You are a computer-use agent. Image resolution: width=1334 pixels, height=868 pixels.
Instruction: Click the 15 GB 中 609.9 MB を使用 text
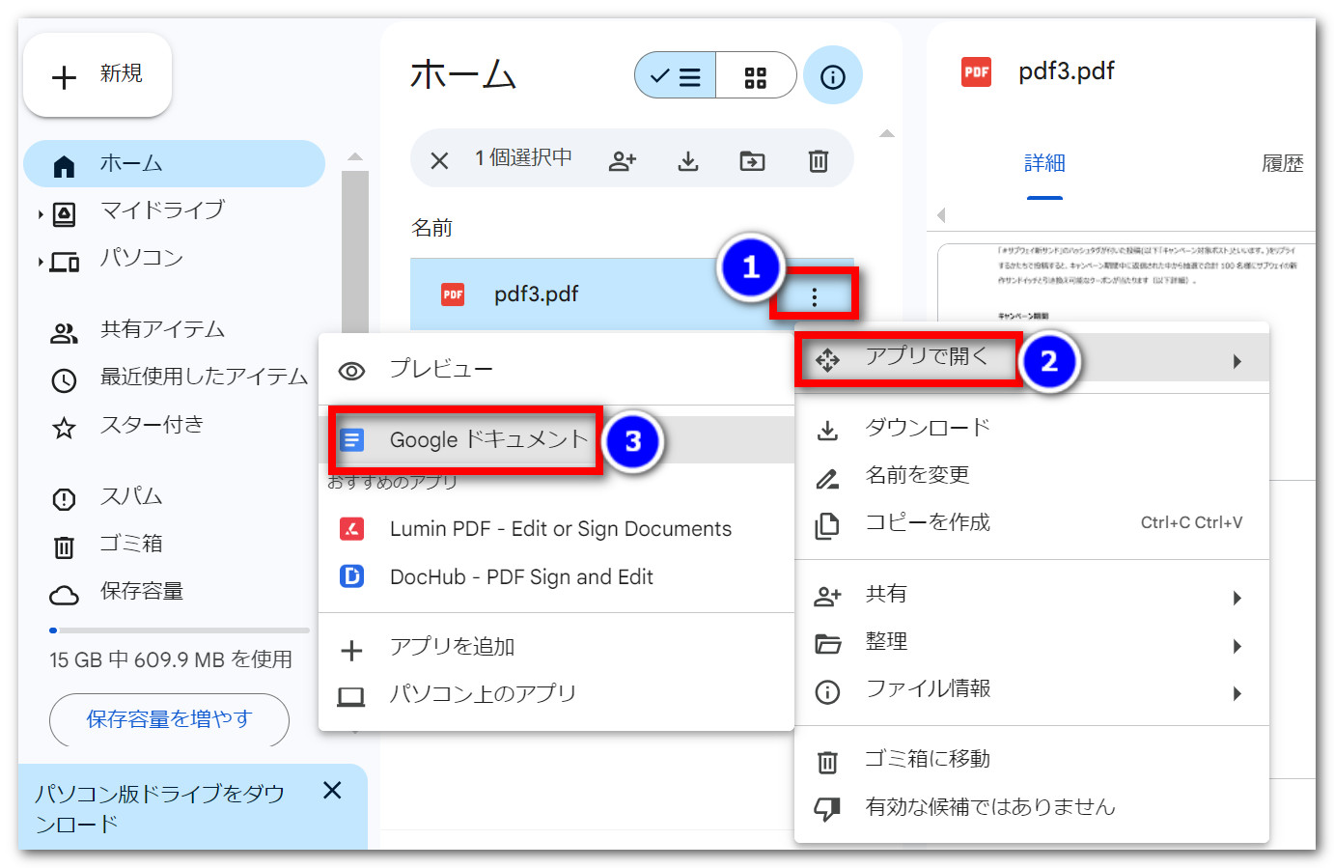(171, 659)
